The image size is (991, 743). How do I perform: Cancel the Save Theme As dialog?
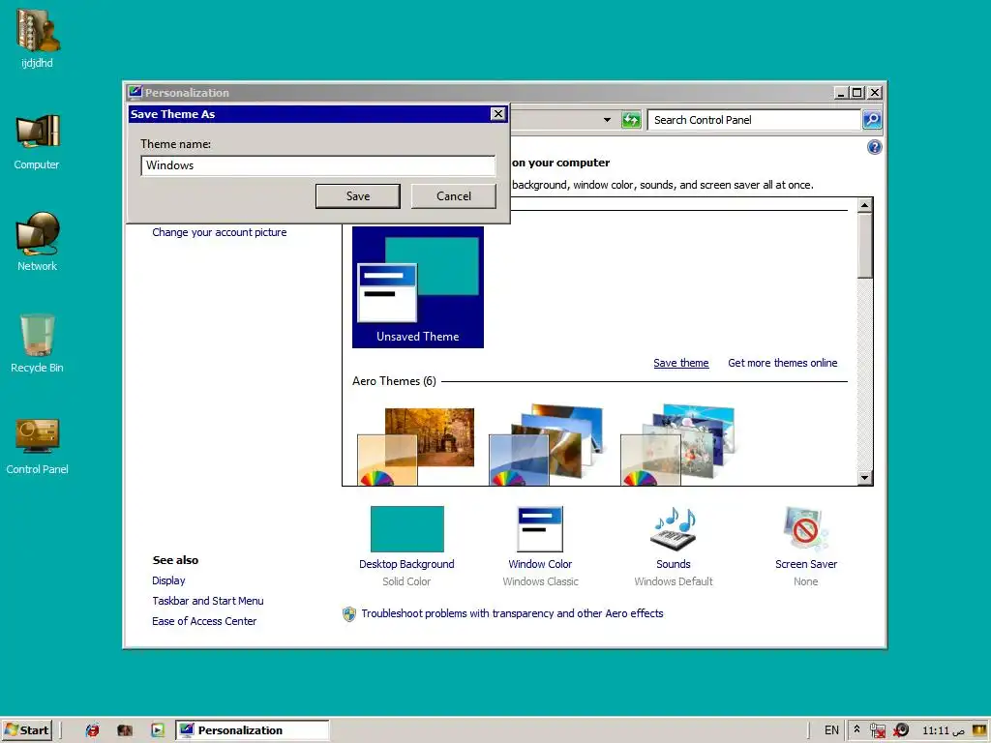[x=454, y=195]
